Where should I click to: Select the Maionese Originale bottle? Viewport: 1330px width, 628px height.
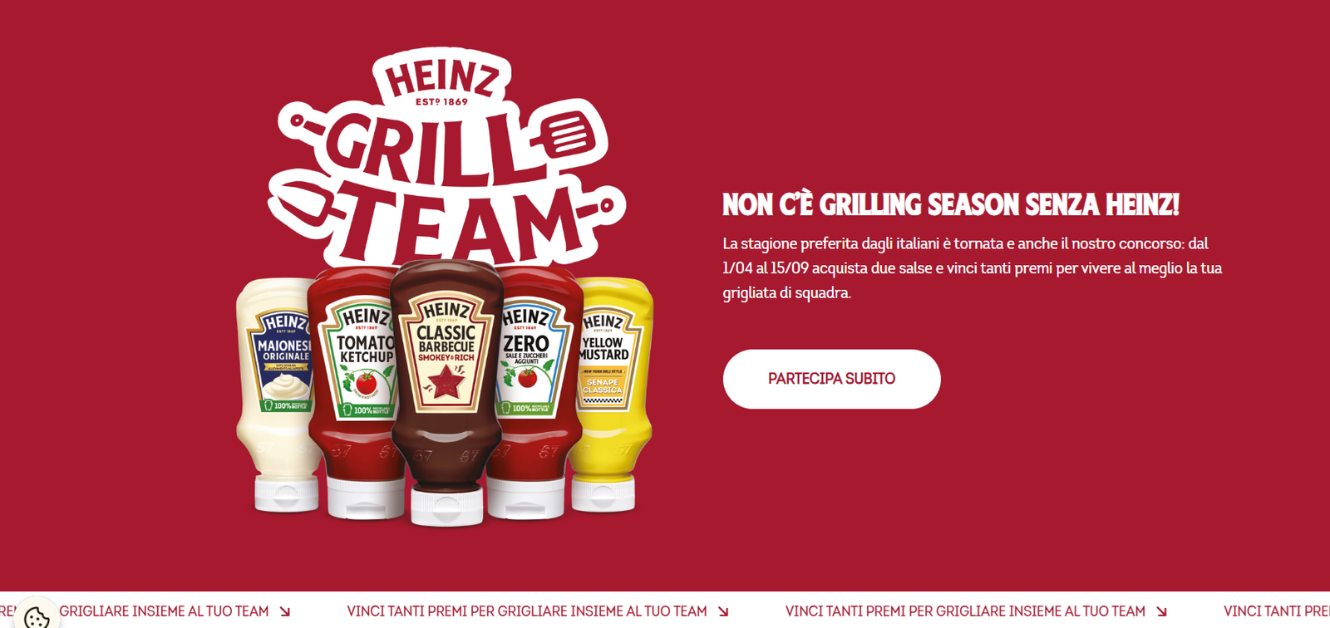click(278, 395)
